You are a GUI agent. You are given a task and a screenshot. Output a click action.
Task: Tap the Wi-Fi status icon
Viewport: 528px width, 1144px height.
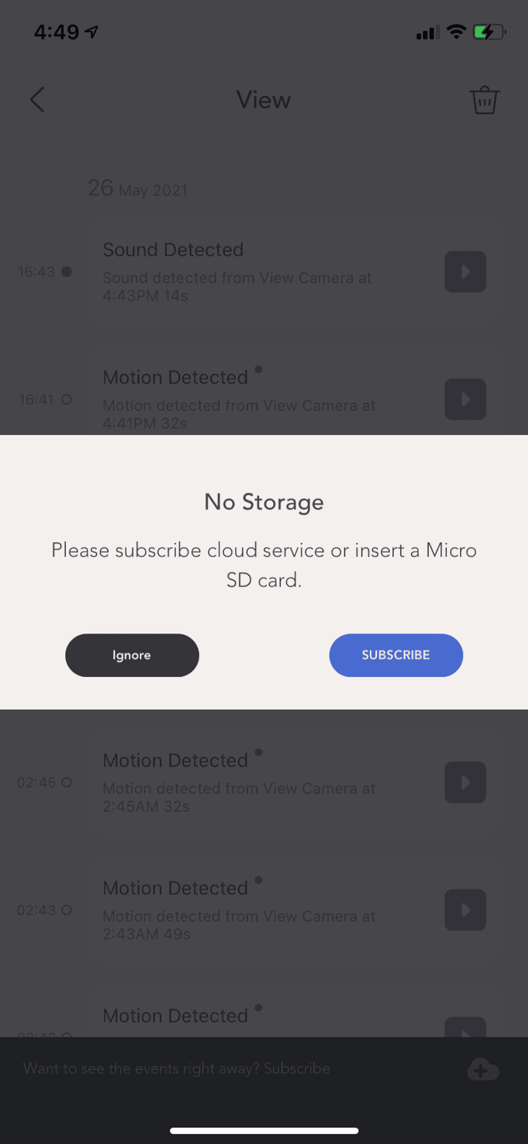pos(456,32)
